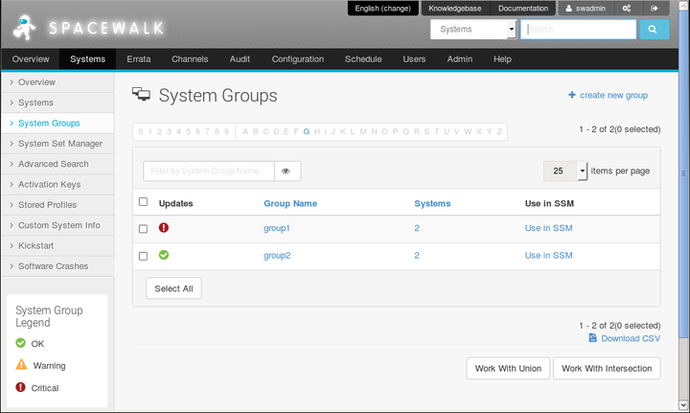Check the select-all header checkbox
The width and height of the screenshot is (690, 413).
143,201
